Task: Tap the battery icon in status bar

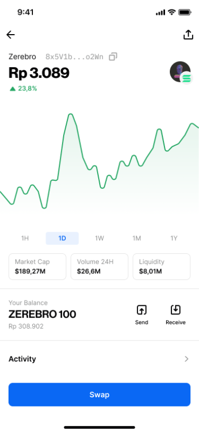Action: [185, 12]
